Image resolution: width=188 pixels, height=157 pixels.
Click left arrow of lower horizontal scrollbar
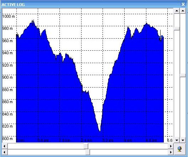tap(5, 152)
